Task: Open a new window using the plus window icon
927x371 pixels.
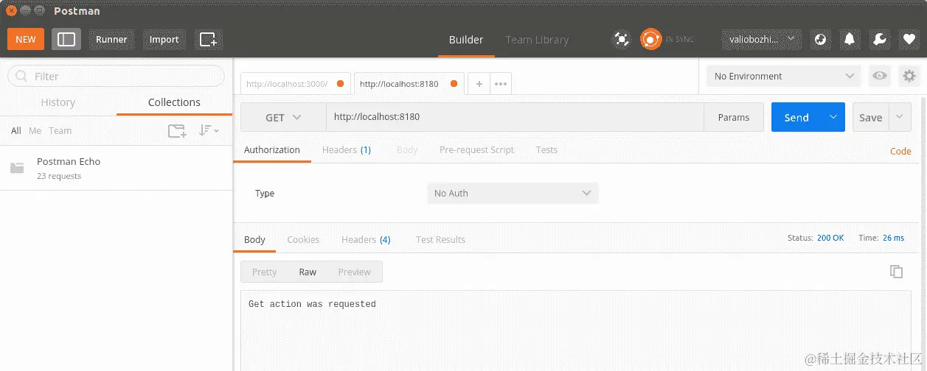Action: tap(208, 39)
